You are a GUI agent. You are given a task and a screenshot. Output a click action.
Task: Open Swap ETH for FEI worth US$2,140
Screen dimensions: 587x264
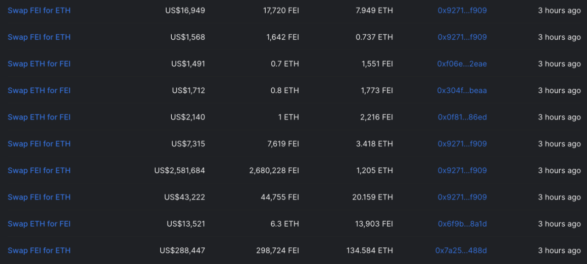(39, 117)
